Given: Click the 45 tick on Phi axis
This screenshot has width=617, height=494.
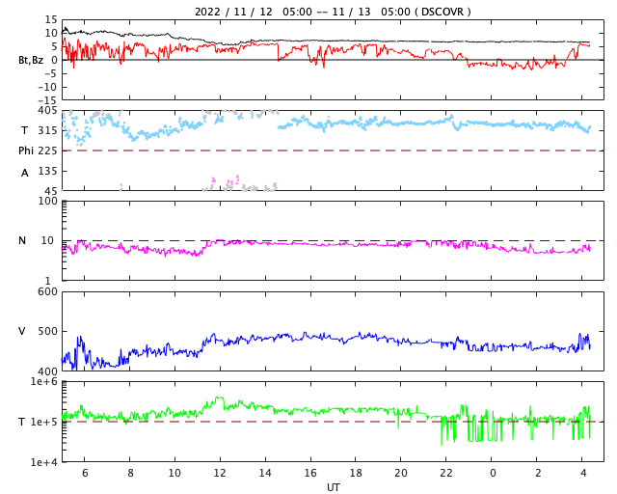Looking at the screenshot, I should click(x=50, y=191).
